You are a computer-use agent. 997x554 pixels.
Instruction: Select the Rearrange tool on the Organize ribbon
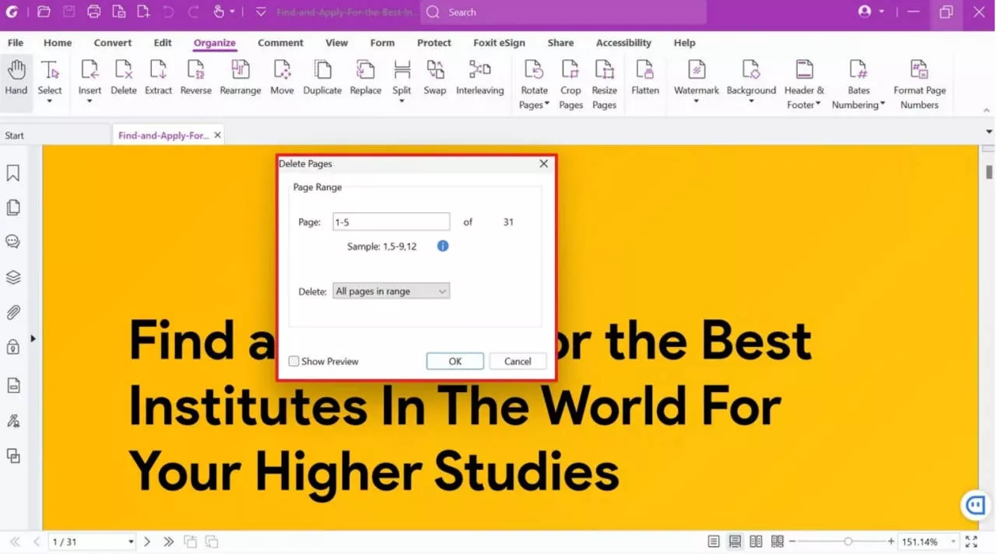(x=240, y=78)
